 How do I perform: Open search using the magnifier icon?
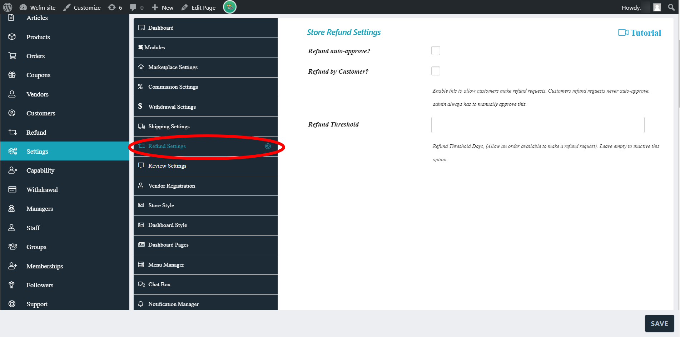671,7
